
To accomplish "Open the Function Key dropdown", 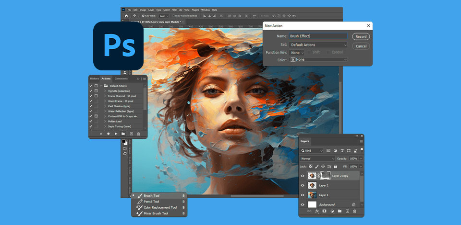I will coord(297,53).
